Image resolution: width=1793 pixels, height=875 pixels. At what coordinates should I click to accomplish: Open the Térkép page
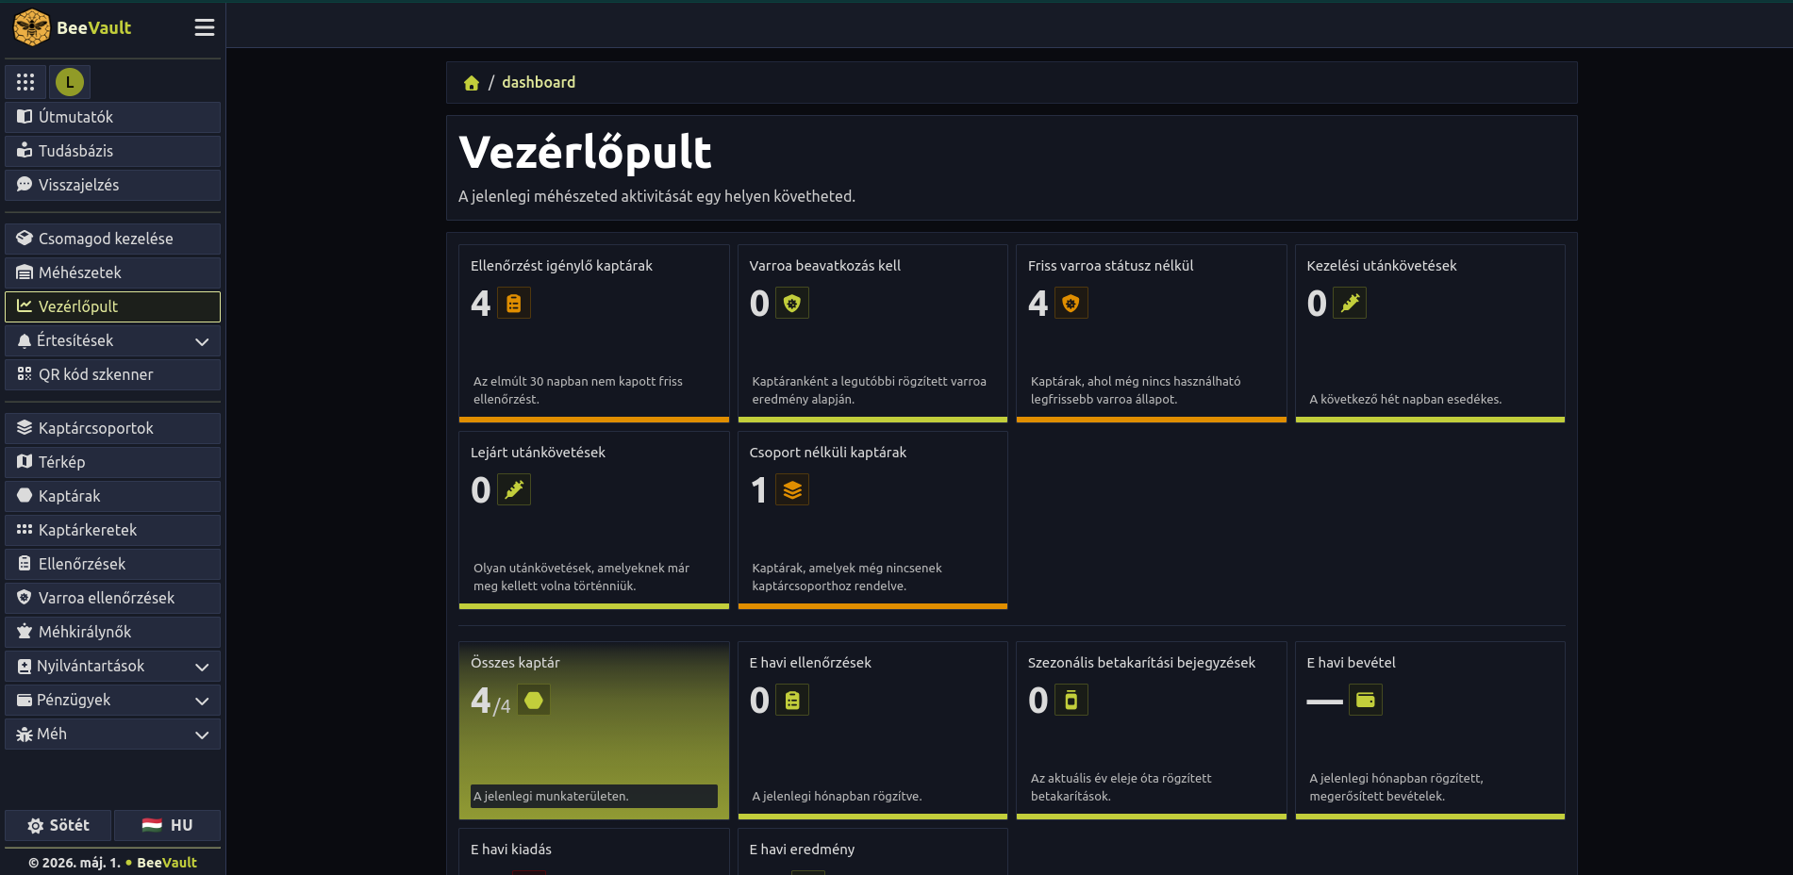(x=112, y=462)
